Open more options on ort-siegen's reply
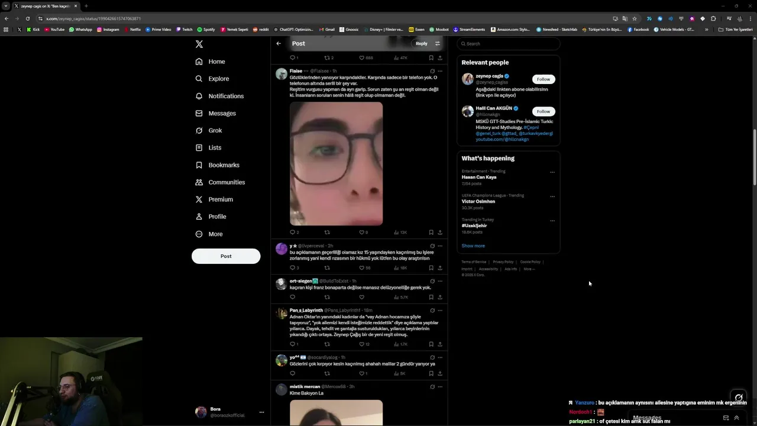The height and width of the screenshot is (426, 757). tap(440, 281)
